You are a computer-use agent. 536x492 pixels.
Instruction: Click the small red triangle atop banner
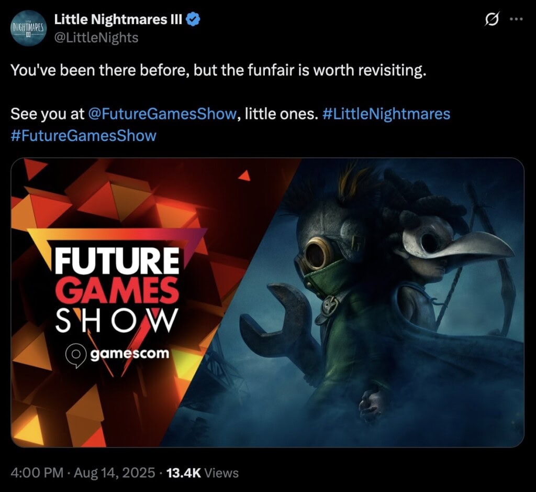[x=244, y=175]
